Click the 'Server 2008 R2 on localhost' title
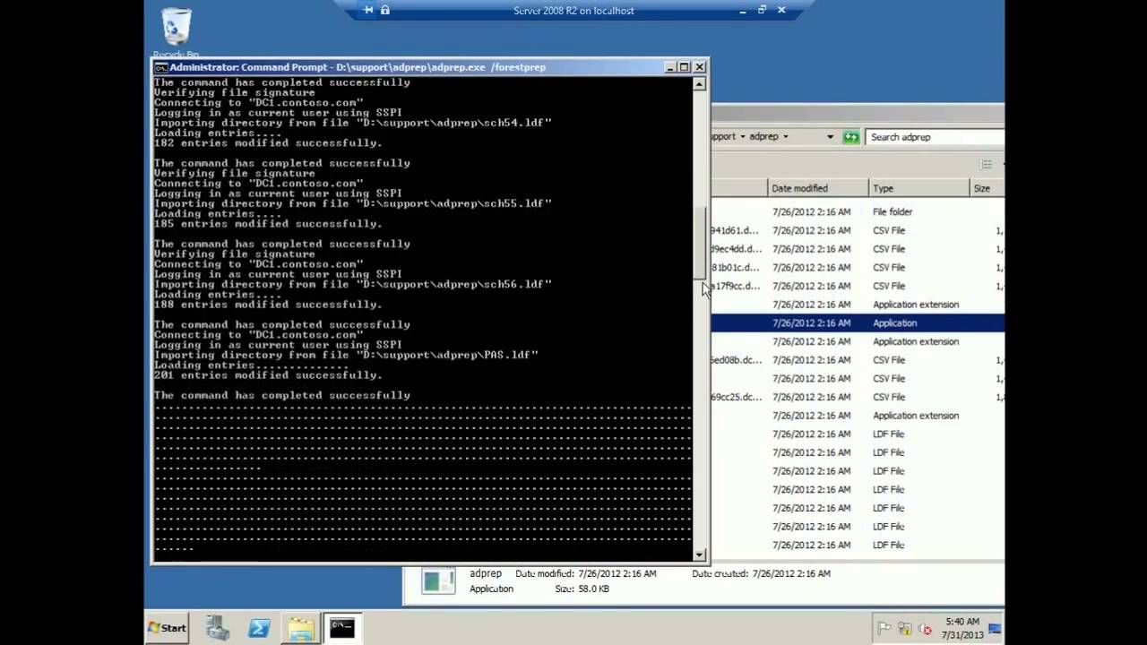The width and height of the screenshot is (1147, 645). 573,11
